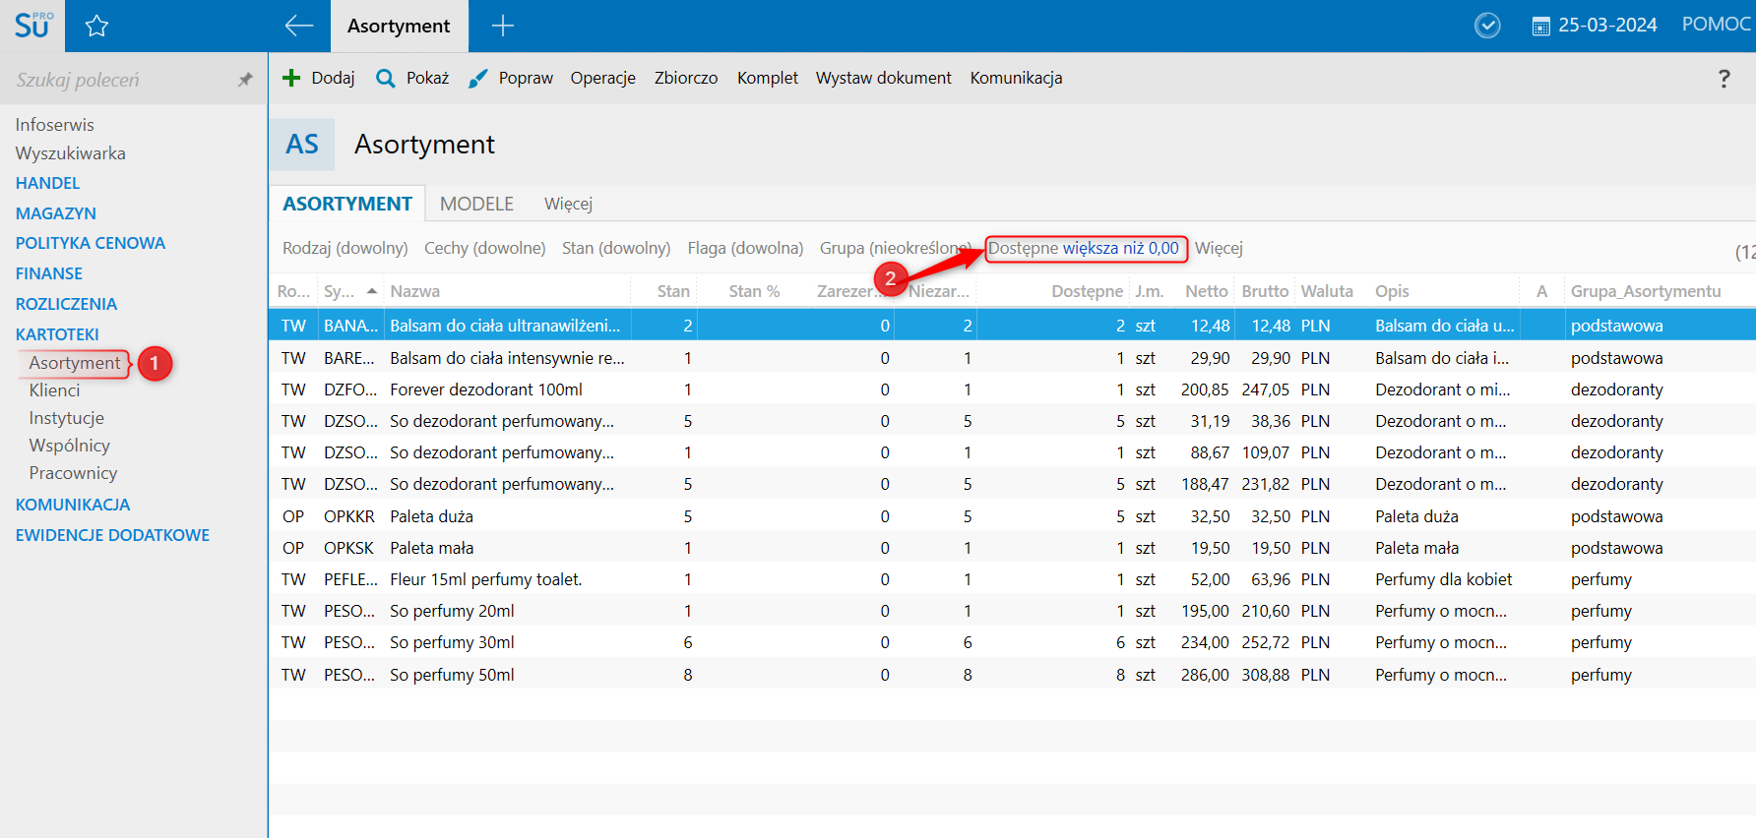This screenshot has height=838, width=1756.
Task: Click the green plus Dodaj button
Action: pyautogui.click(x=318, y=78)
